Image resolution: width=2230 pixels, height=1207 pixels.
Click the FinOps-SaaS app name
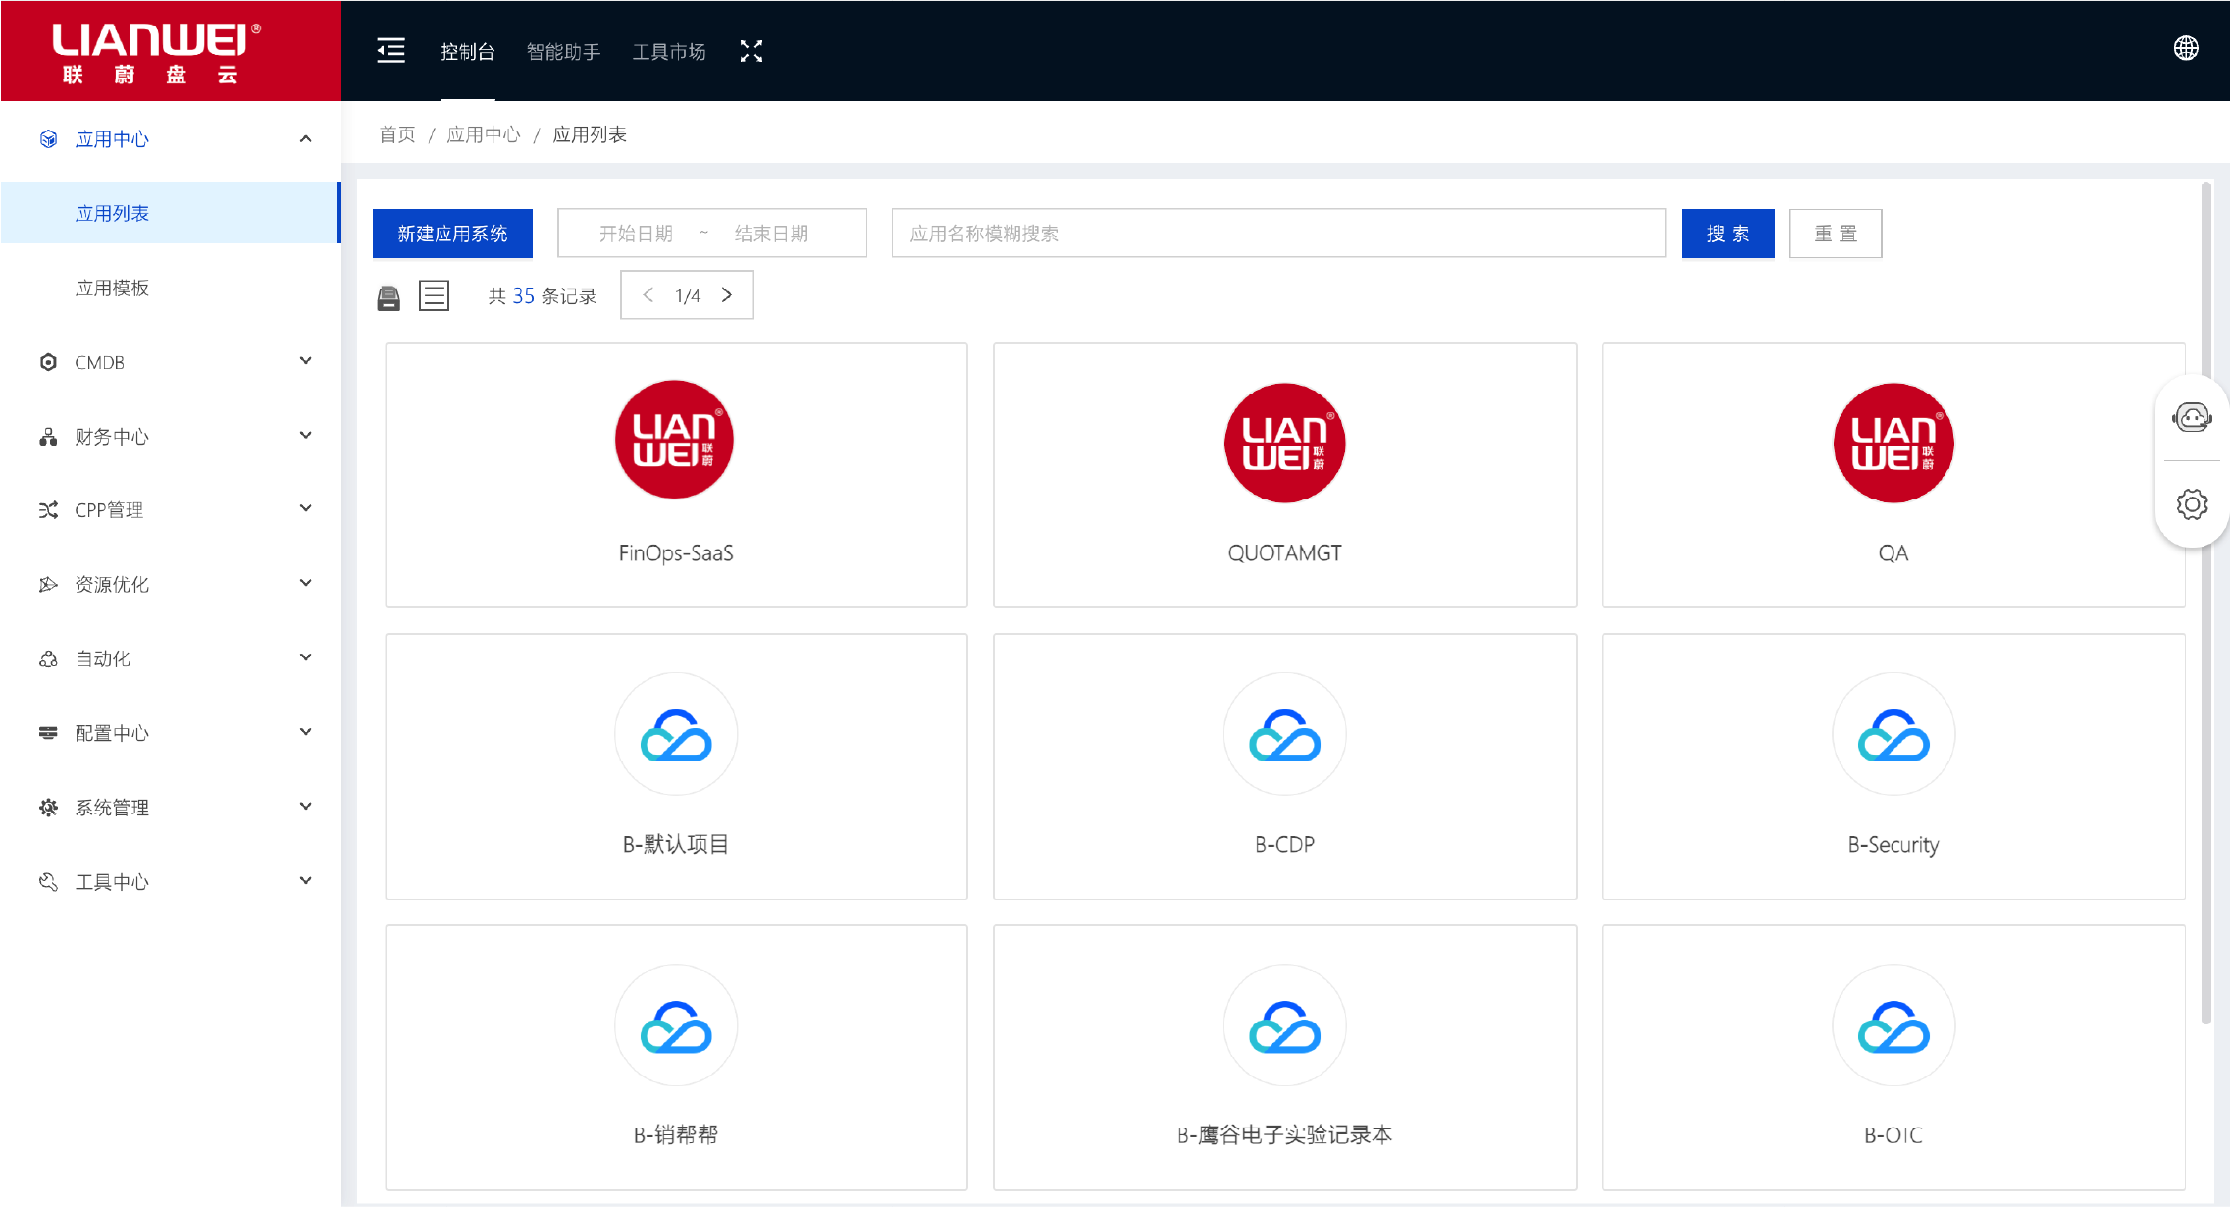click(676, 552)
